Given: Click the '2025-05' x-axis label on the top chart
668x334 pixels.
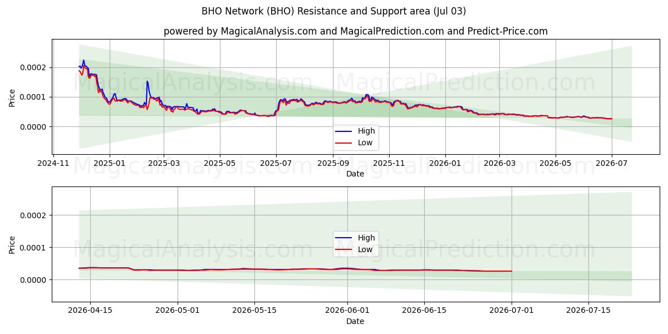Looking at the screenshot, I should click(220, 163).
